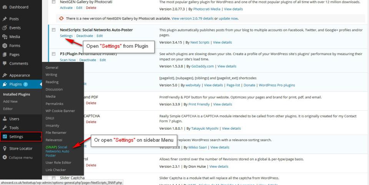Click the Appearance paintbrush icon

[x=5, y=75]
